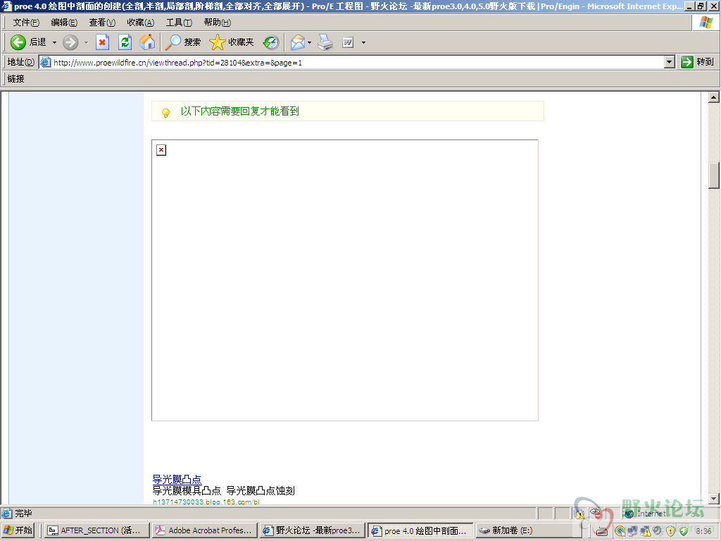Viewport: 721px width, 541px height.
Task: Stop loading the page with the red X
Action: pyautogui.click(x=102, y=42)
